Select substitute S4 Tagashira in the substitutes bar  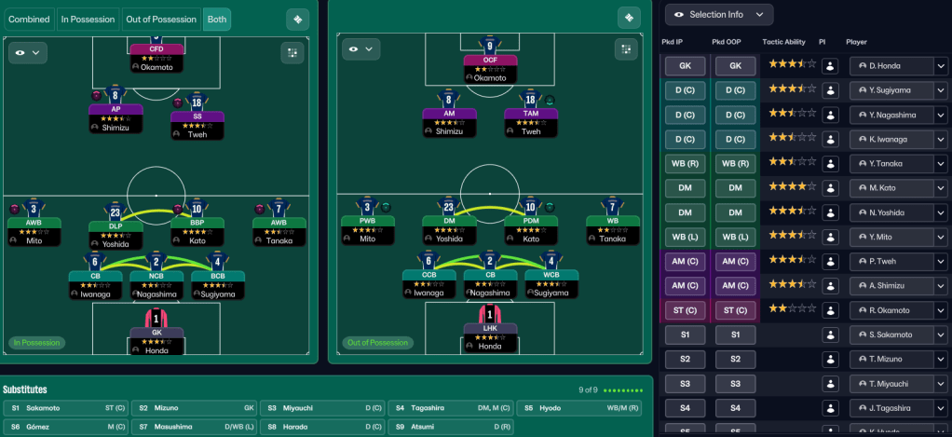point(451,408)
